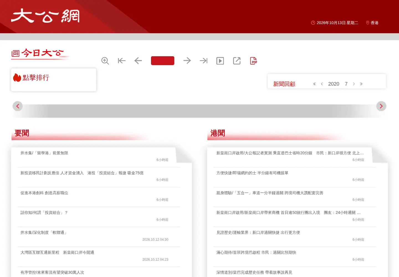Click the location pin icon

(x=368, y=23)
